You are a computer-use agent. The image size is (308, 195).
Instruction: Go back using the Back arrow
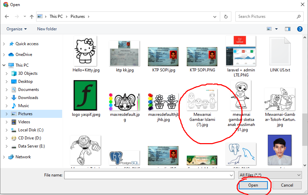(x=7, y=17)
